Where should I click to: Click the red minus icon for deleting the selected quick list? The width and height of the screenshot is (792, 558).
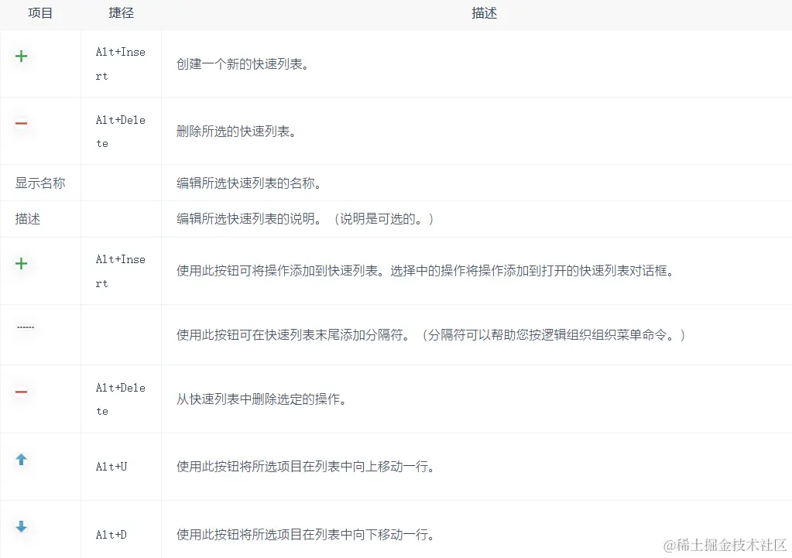pyautogui.click(x=21, y=123)
